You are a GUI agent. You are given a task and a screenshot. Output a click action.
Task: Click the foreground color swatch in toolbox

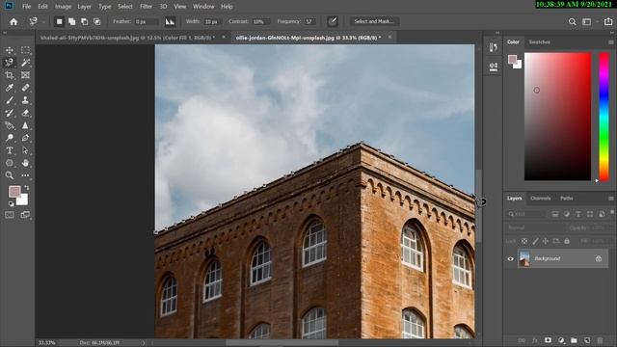pyautogui.click(x=14, y=192)
